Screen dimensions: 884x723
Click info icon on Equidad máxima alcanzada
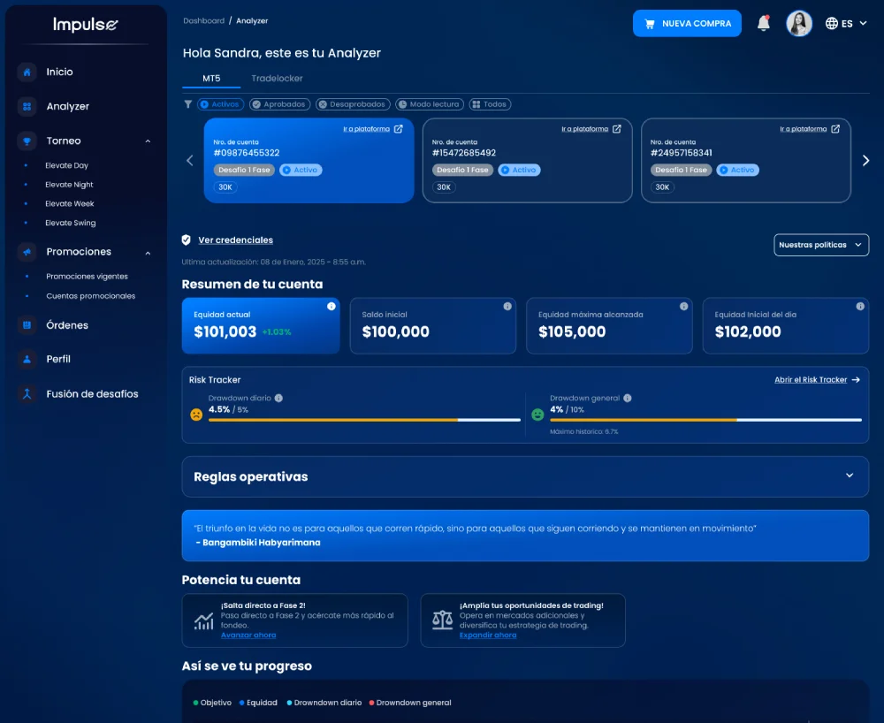[684, 306]
